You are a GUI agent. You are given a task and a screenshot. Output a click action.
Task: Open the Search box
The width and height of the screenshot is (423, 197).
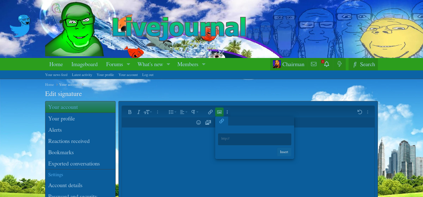(x=363, y=64)
